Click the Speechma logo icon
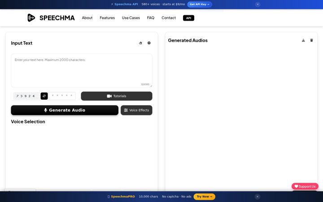The height and width of the screenshot is (202, 323). [31, 18]
